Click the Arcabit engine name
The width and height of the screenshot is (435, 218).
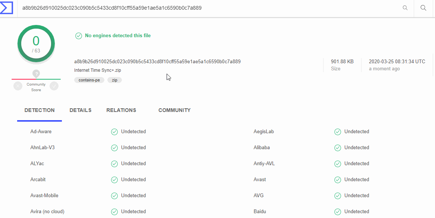[x=38, y=180]
